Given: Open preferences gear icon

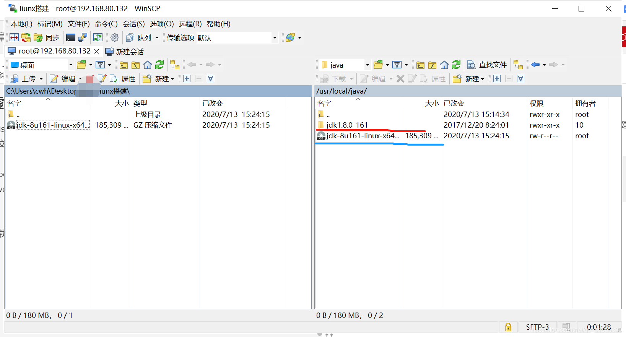Looking at the screenshot, I should coord(115,37).
